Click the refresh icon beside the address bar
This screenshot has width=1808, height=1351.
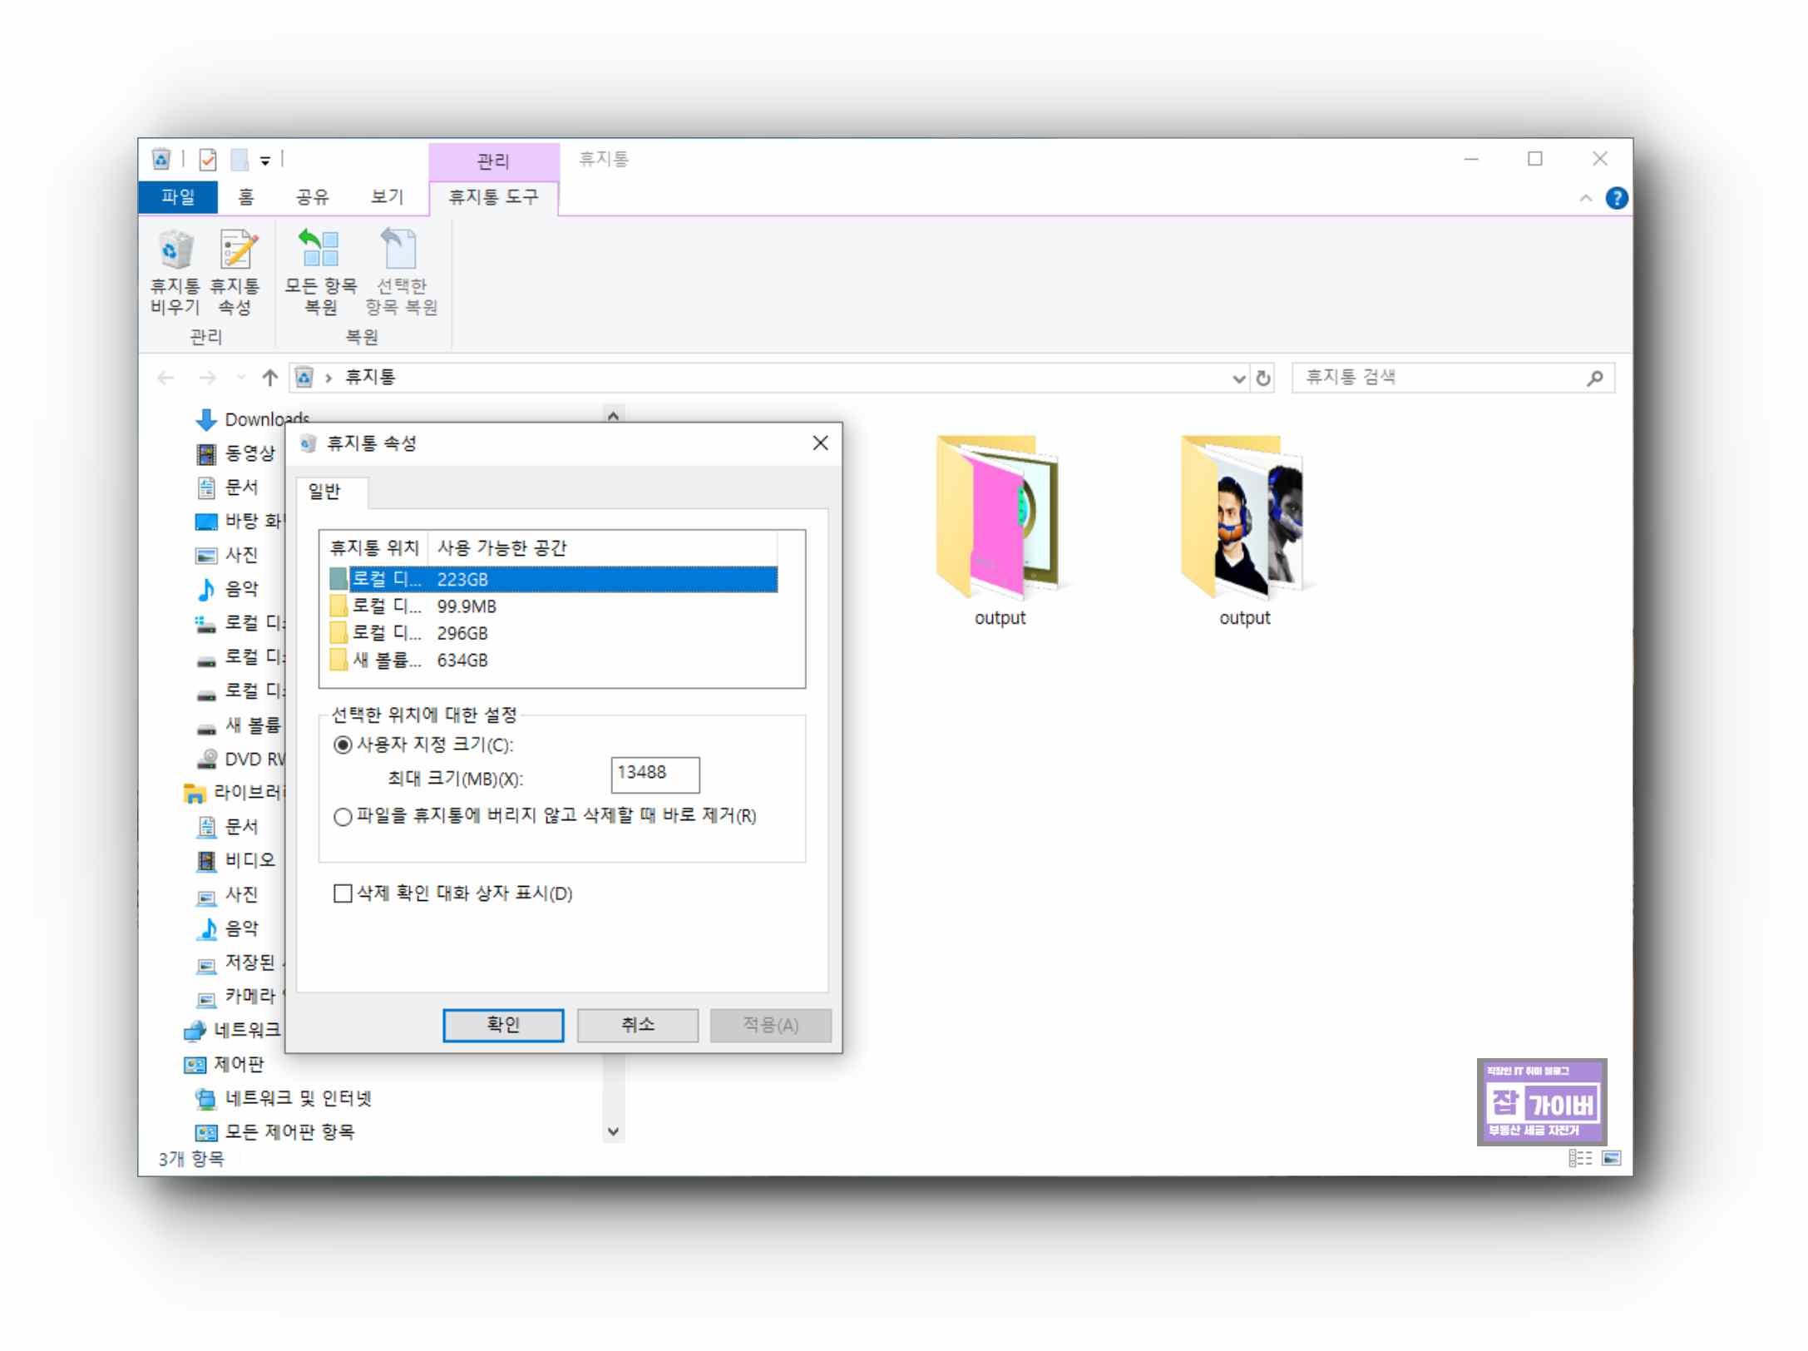[x=1262, y=379]
